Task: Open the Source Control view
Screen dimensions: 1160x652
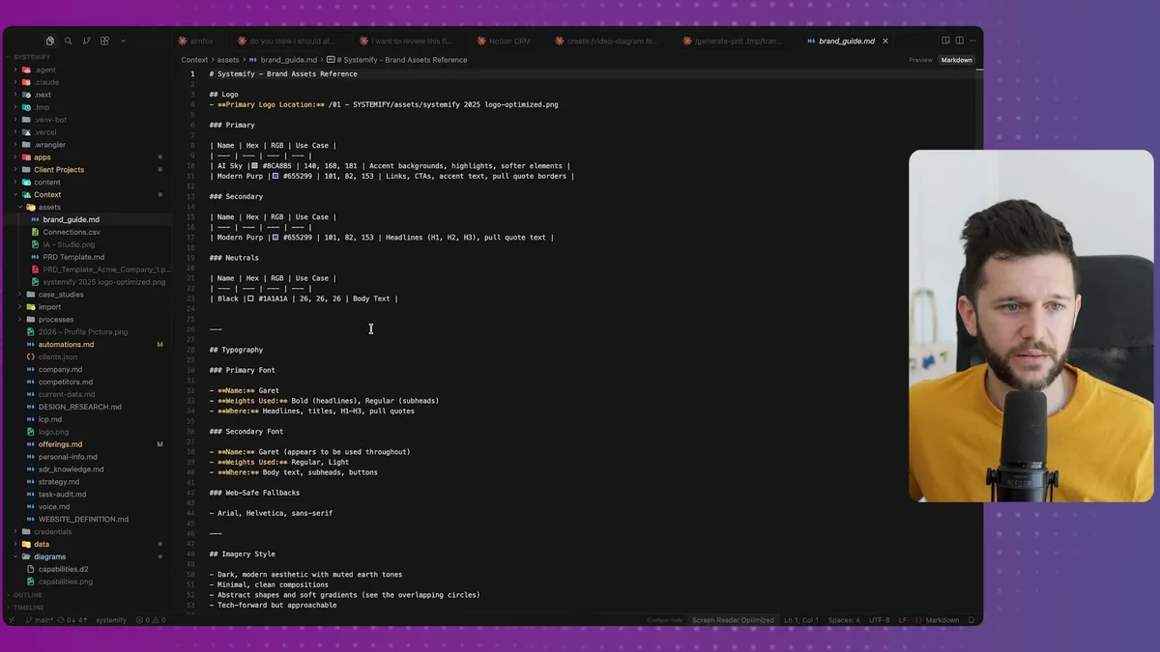Action: point(86,40)
